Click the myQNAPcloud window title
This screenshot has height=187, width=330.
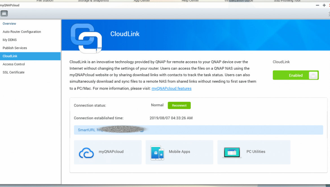click(x=10, y=5)
